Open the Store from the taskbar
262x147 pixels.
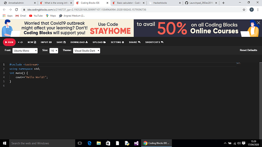click(108, 143)
